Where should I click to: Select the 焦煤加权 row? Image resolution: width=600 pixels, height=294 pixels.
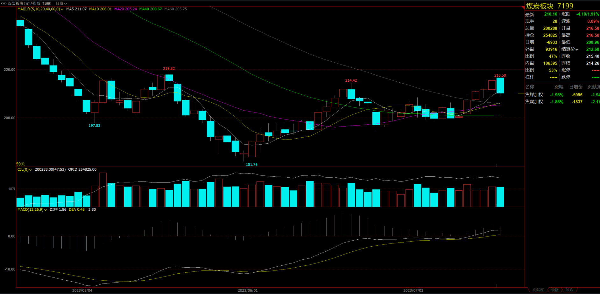coord(562,95)
